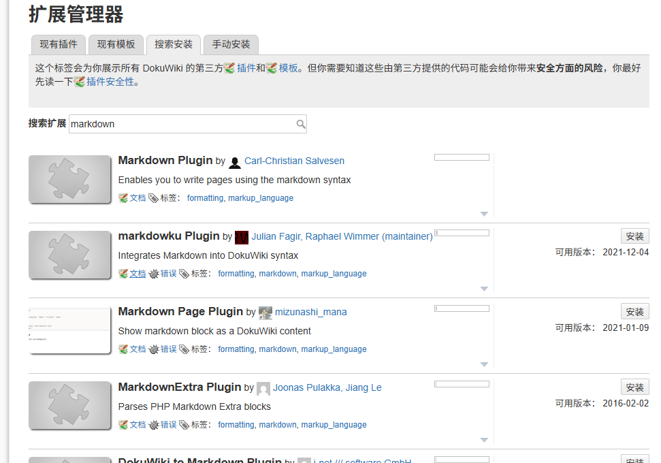This screenshot has width=661, height=463.
Task: Click bug report icon for Markdown Page Plugin
Action: click(154, 349)
